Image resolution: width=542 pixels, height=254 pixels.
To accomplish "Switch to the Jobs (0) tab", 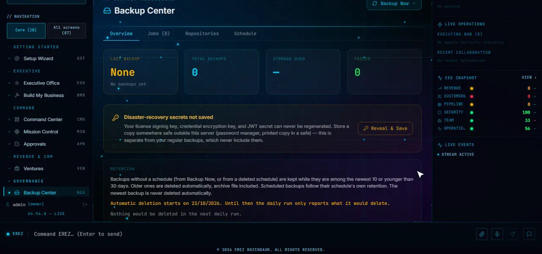I will (x=158, y=33).
